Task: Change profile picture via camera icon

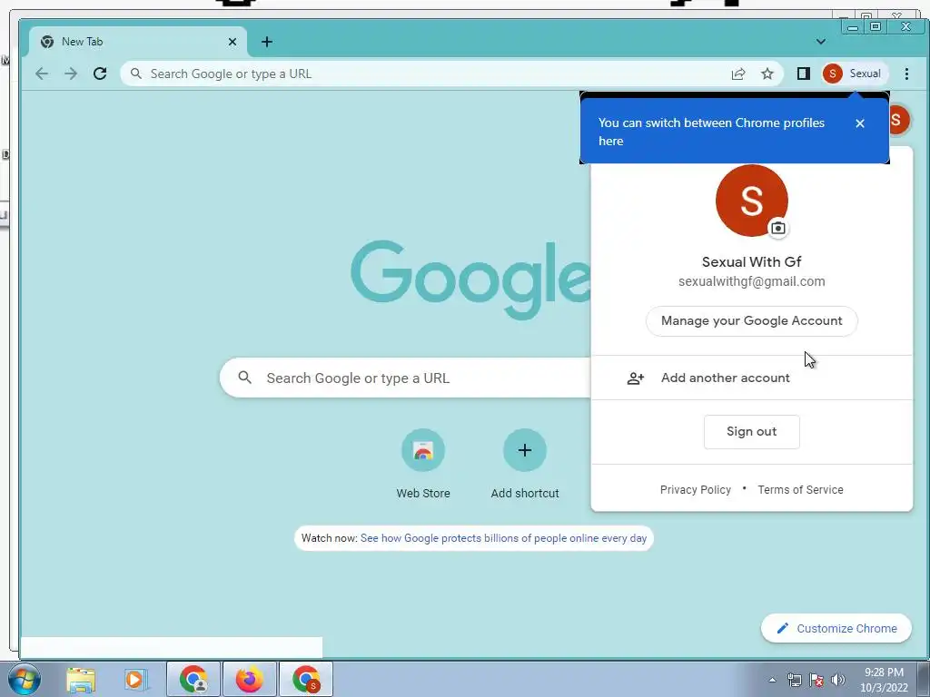Action: click(x=777, y=228)
